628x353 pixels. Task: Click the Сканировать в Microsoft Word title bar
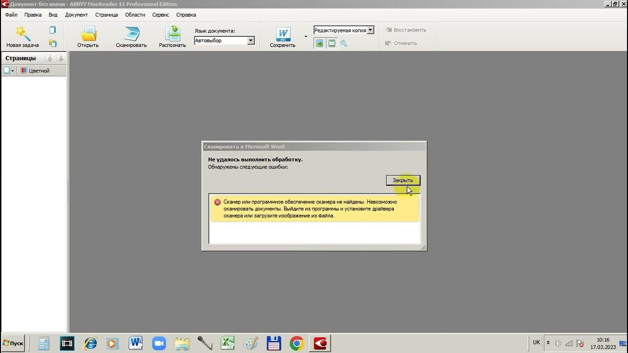314,147
